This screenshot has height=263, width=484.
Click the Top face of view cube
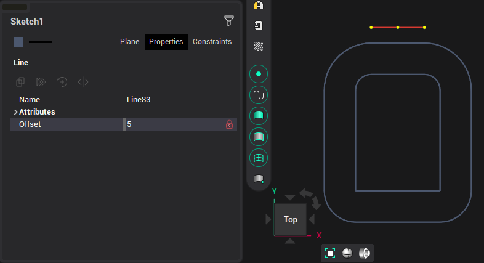290,219
